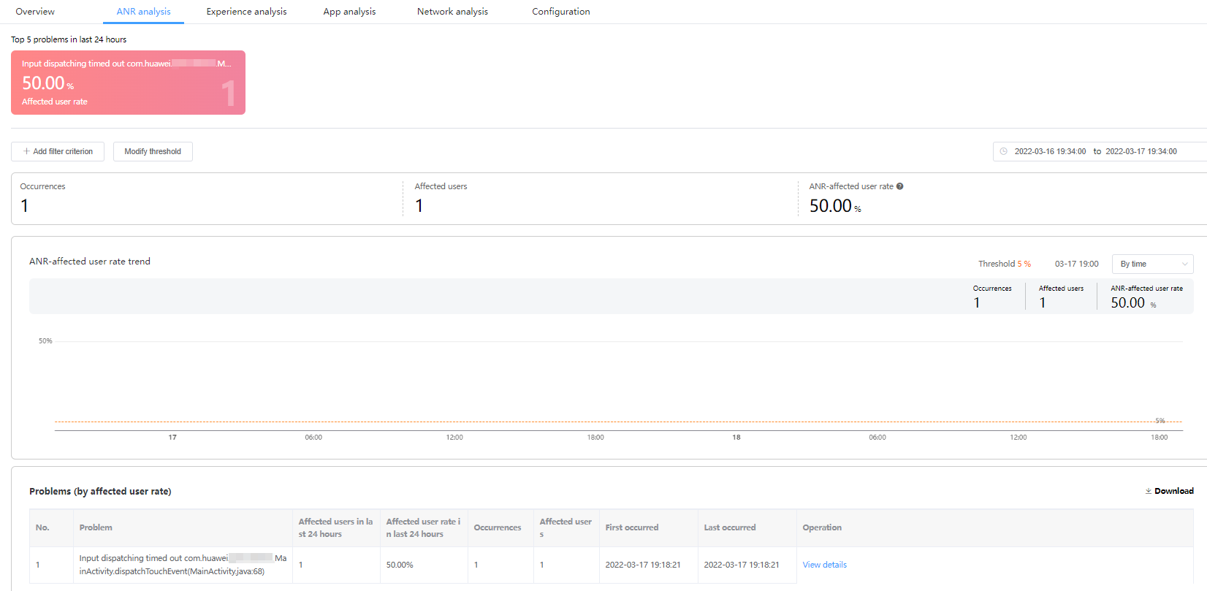Click the 18 date marker on chart axis
1207x591 pixels.
[x=736, y=438]
